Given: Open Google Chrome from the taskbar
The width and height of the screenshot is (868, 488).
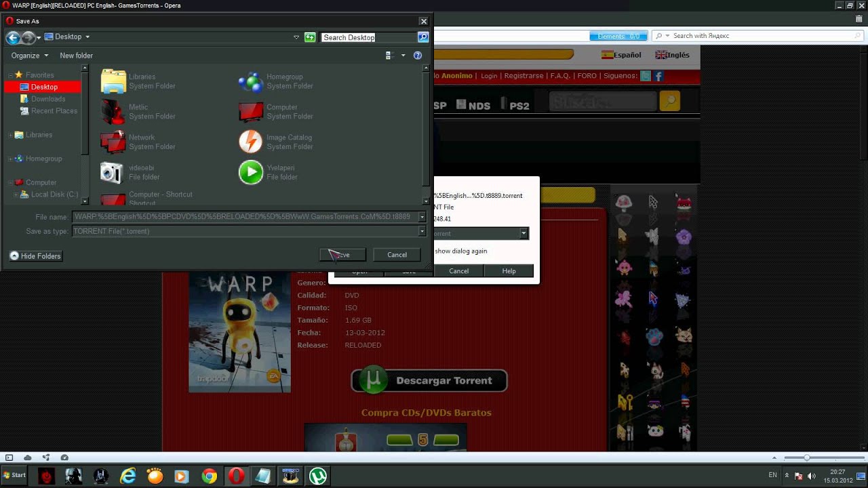Looking at the screenshot, I should (x=210, y=476).
